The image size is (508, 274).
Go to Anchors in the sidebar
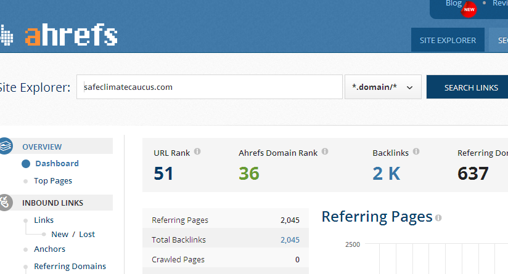point(49,249)
